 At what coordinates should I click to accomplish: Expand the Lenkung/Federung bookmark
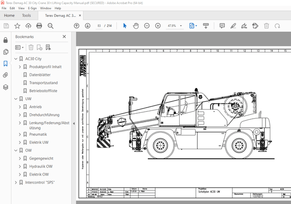20,123
